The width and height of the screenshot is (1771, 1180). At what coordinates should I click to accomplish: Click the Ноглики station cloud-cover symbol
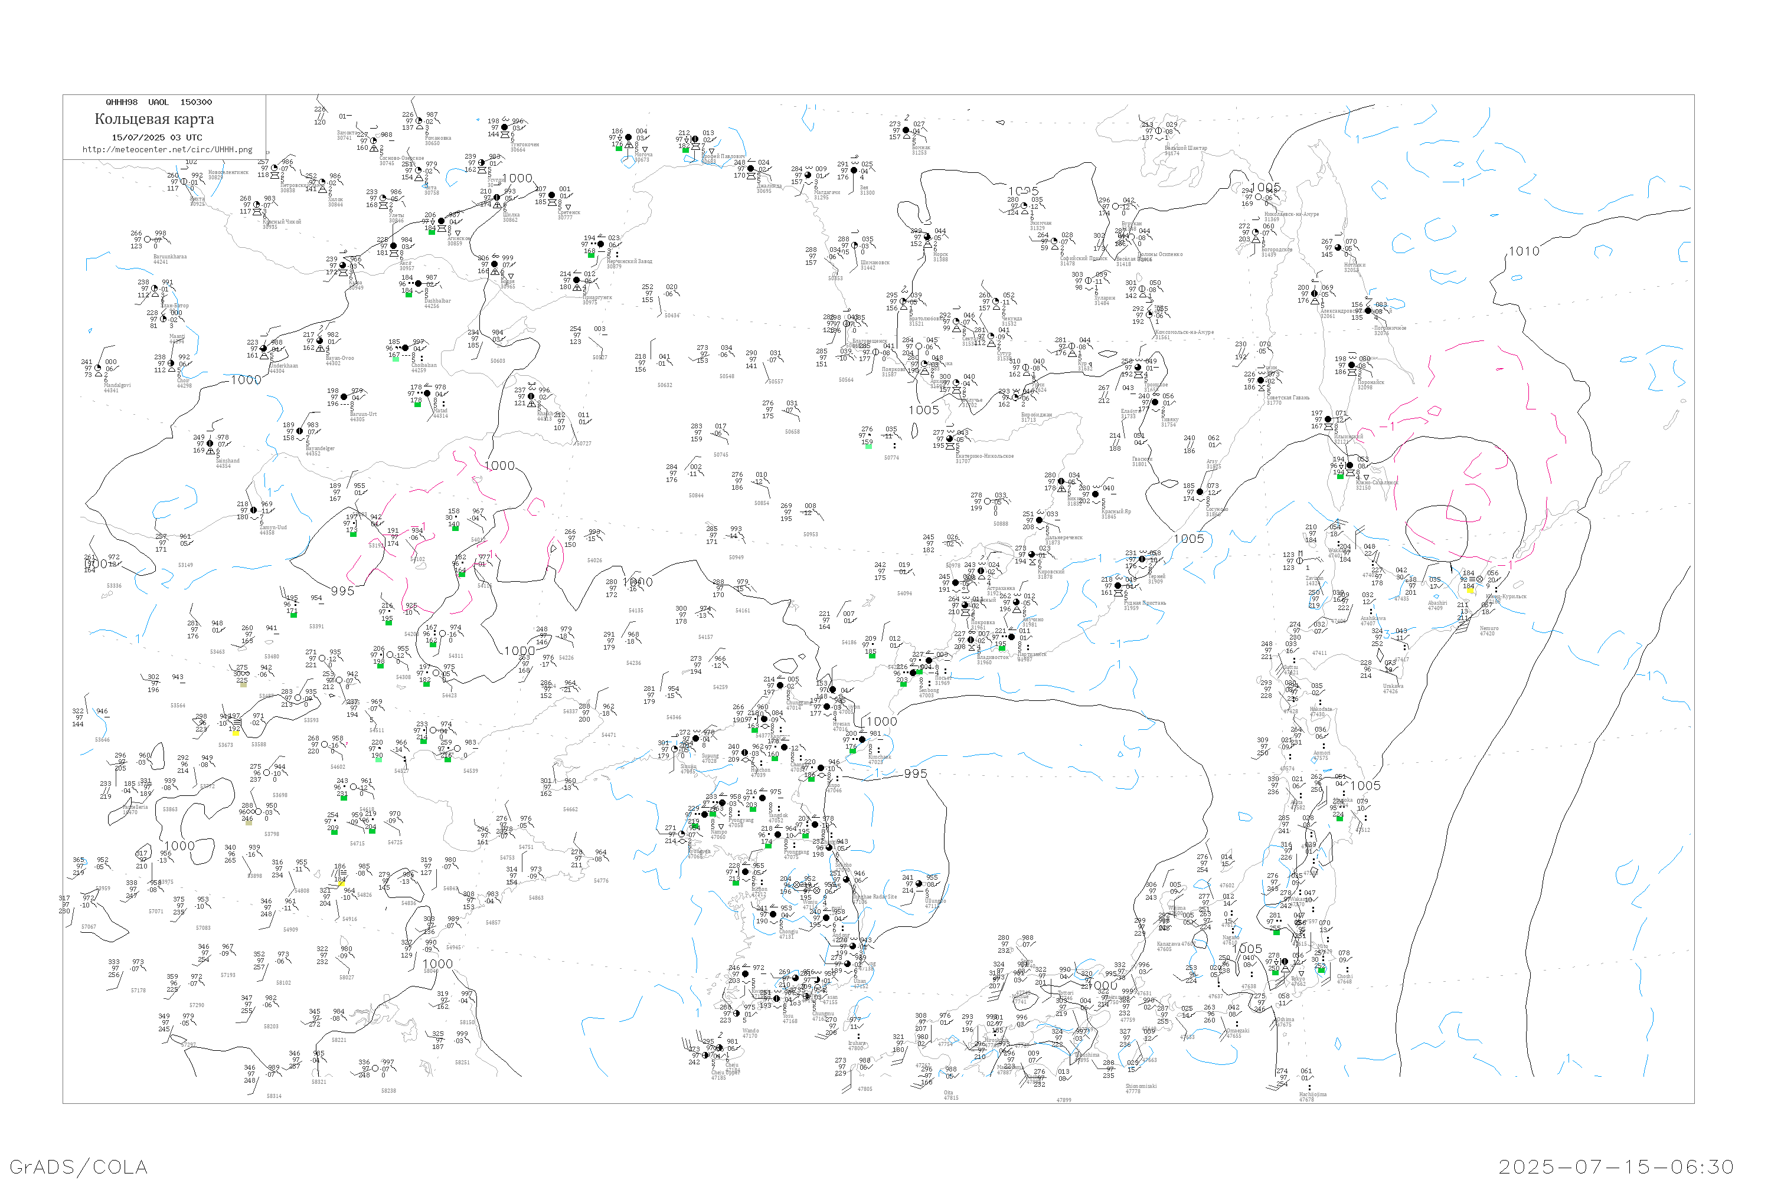[x=1338, y=248]
